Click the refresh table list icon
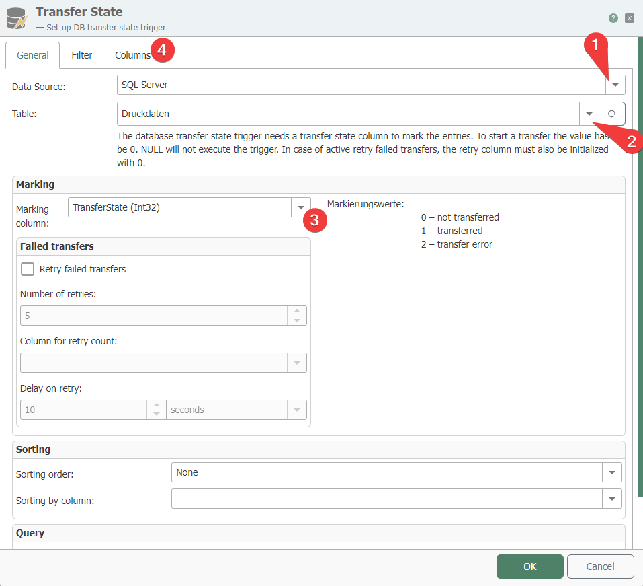The height and width of the screenshot is (586, 643). 611,114
